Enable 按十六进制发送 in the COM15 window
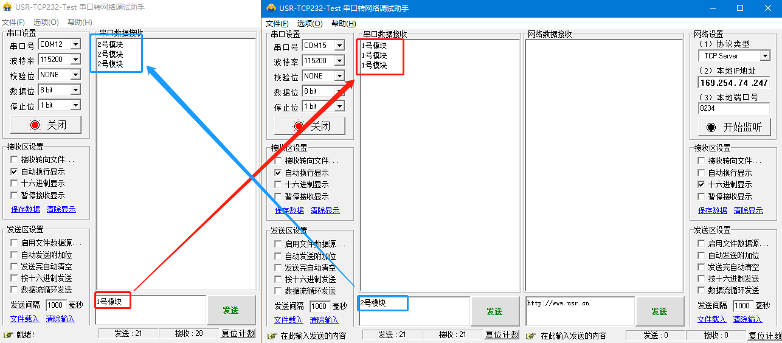 click(278, 279)
